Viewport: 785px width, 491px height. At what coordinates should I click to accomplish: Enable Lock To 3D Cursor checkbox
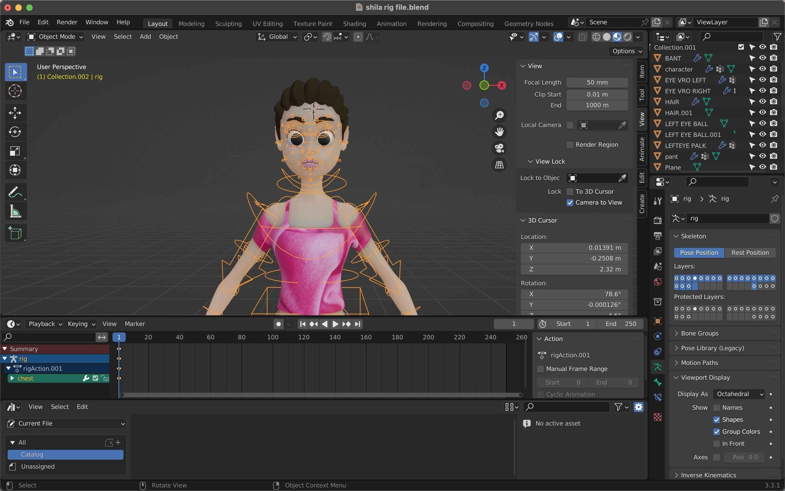(x=570, y=191)
